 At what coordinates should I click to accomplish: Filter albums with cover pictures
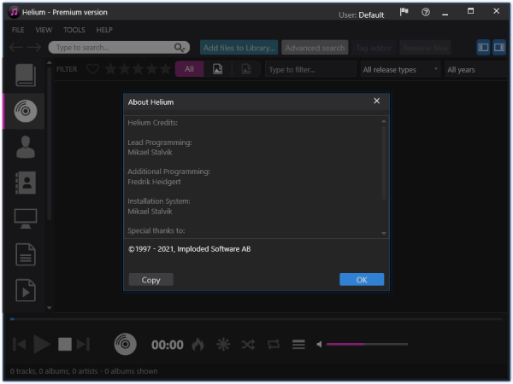[x=217, y=69]
